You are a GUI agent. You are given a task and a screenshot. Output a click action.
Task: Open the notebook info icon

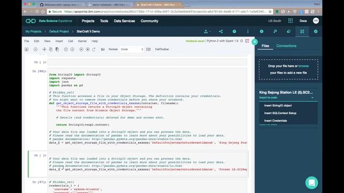point(262,32)
